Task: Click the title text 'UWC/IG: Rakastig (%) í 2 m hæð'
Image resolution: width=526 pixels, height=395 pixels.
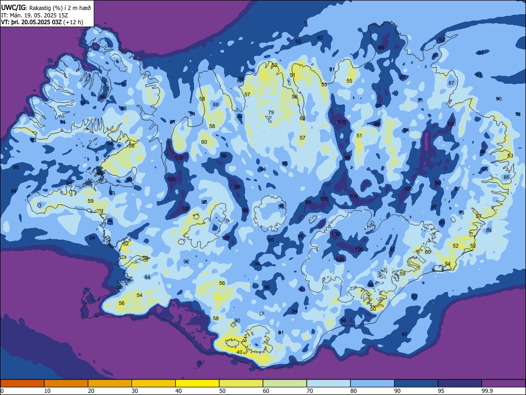Action: [x=46, y=8]
